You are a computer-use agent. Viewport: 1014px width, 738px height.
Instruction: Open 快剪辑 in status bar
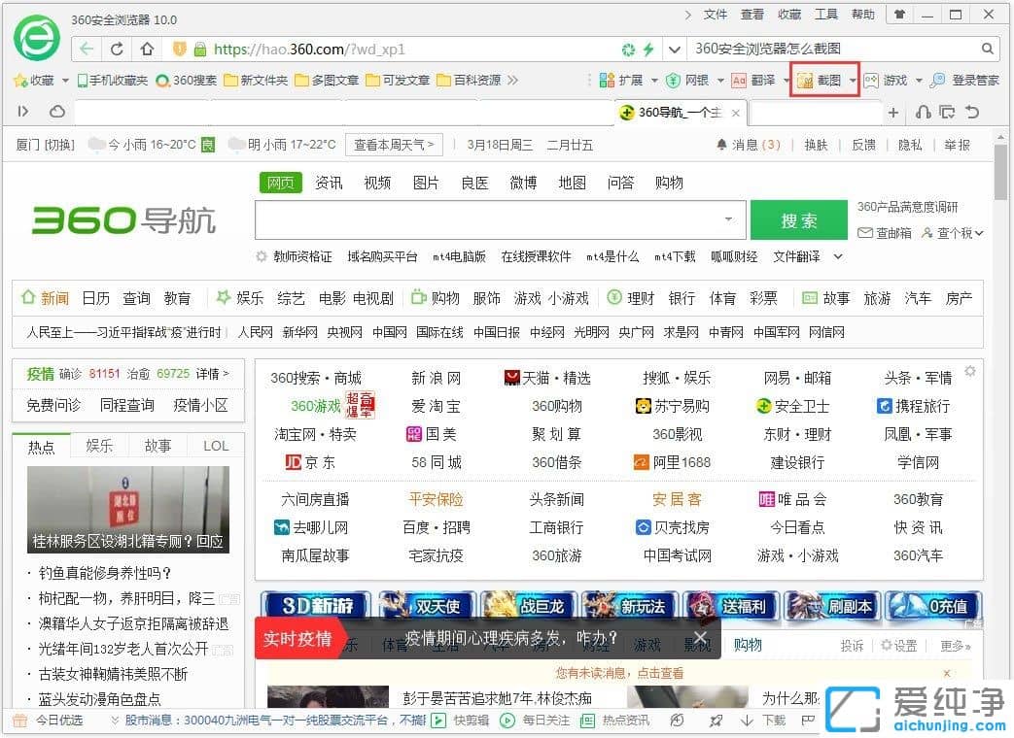460,721
